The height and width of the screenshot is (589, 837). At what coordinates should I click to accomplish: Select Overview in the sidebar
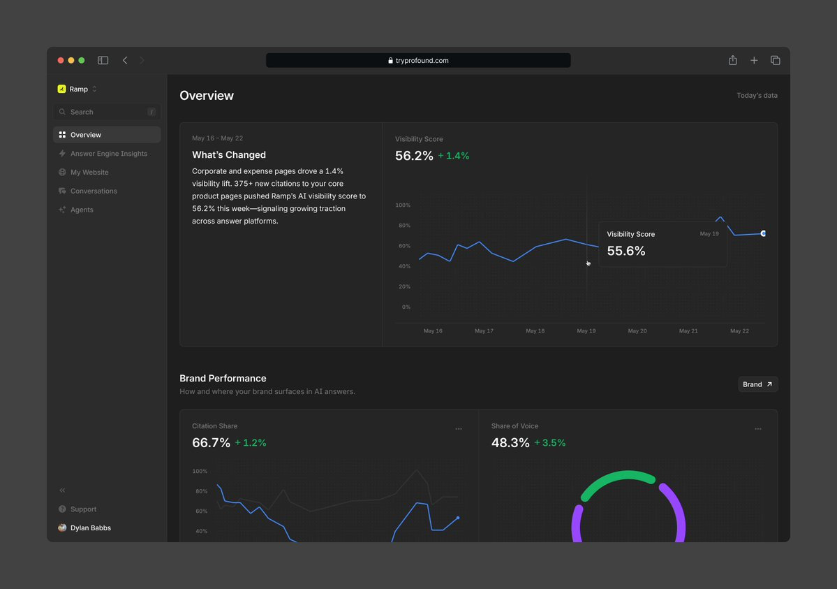tap(107, 135)
